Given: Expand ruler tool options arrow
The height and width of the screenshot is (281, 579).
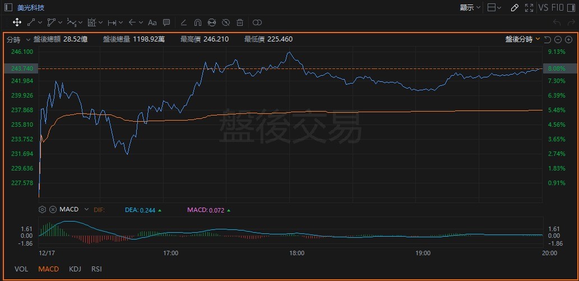Looking at the screenshot, I should pos(100,22).
